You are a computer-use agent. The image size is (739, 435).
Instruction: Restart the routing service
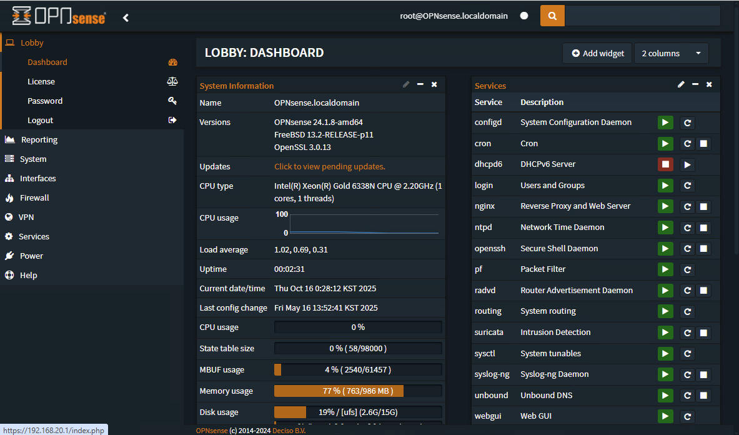[x=687, y=311]
